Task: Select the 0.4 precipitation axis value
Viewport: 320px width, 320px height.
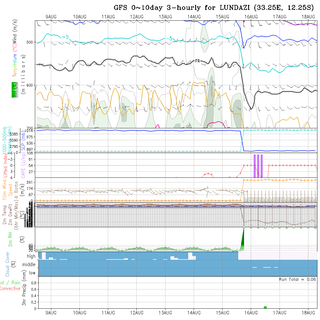Action: [34, 296]
